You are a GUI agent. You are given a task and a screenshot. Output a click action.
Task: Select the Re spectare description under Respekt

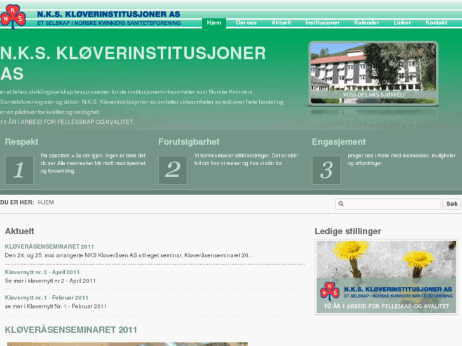click(x=93, y=163)
